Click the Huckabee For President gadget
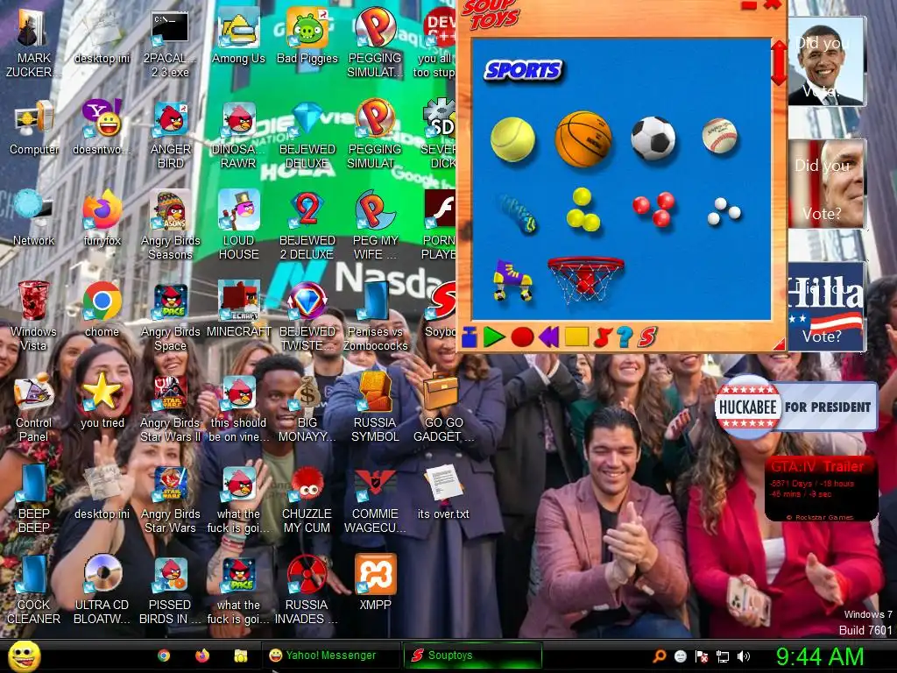The height and width of the screenshot is (673, 897). pos(796,407)
